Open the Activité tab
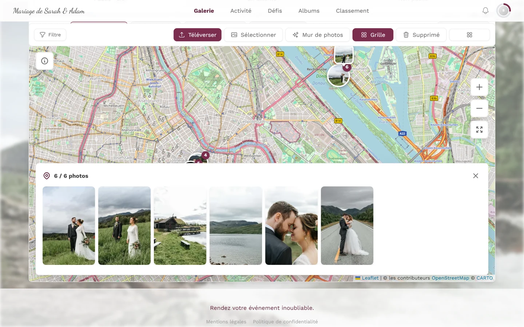This screenshot has height=327, width=524. pos(241,11)
